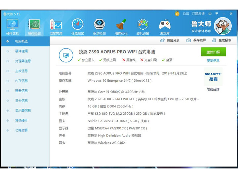Click the camera screenshot icon

tap(188, 40)
